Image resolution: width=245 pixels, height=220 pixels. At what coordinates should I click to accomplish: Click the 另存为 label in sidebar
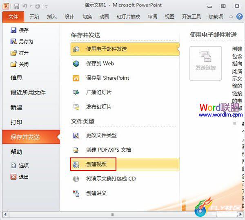click(x=26, y=42)
